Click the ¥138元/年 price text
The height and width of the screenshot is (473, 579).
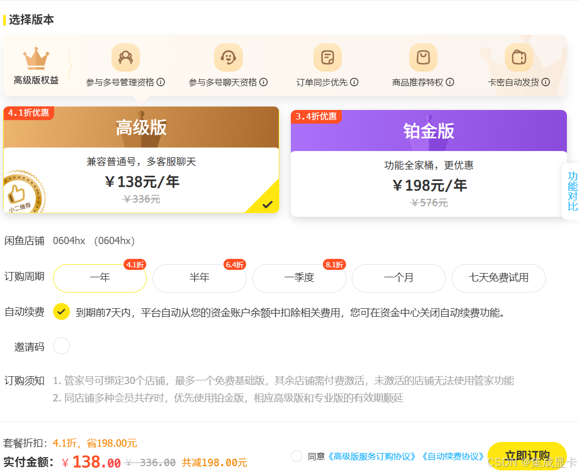(x=142, y=182)
